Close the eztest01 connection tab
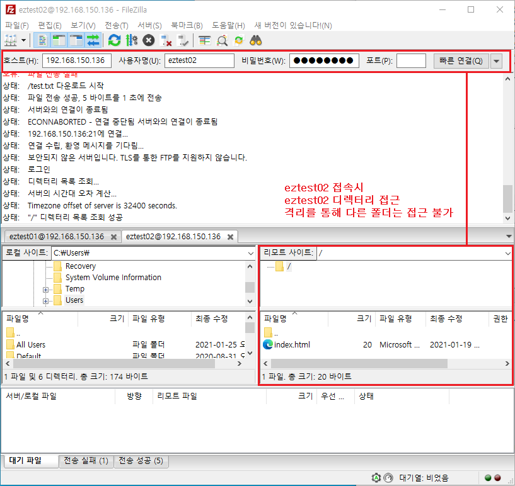 coord(113,237)
